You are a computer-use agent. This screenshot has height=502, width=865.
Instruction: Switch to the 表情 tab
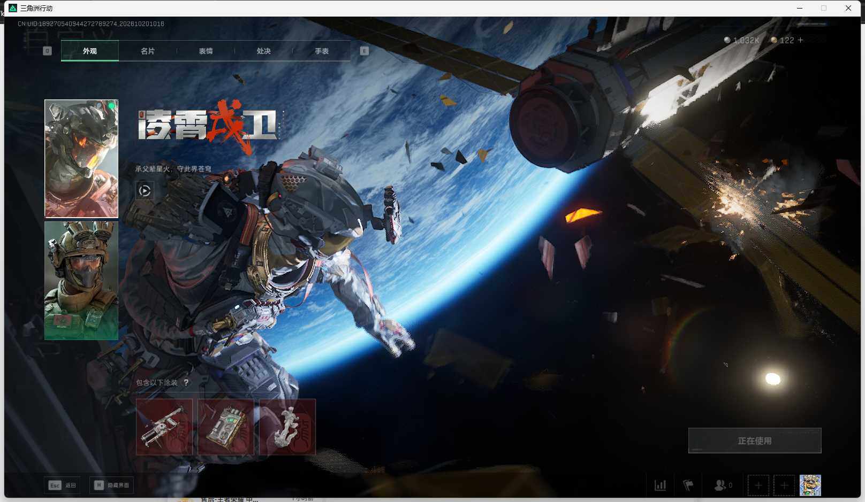[206, 51]
